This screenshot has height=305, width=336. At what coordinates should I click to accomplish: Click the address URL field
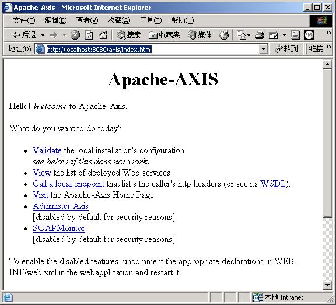coord(151,49)
